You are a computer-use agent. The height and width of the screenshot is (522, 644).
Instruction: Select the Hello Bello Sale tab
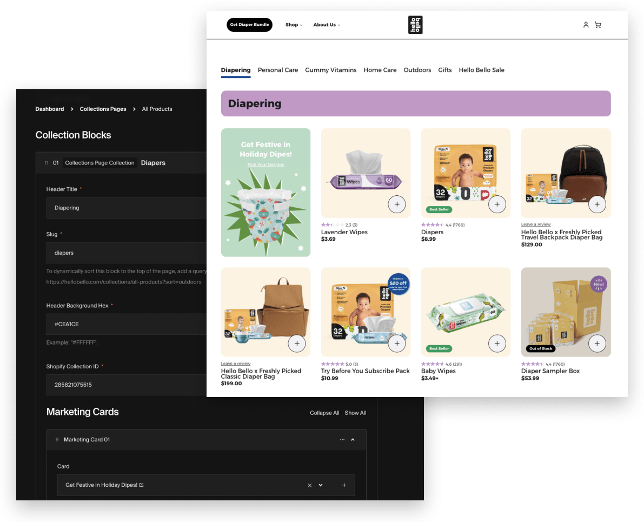(x=481, y=70)
